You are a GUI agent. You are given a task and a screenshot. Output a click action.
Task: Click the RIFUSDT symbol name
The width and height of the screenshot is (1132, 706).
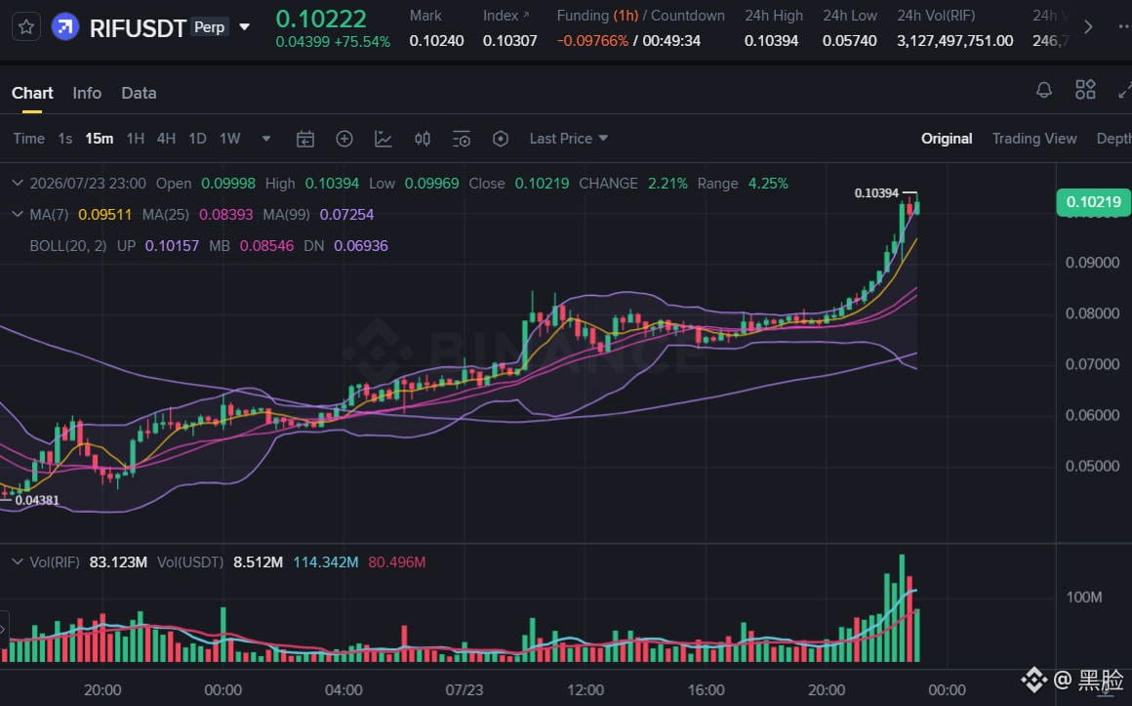coord(138,28)
